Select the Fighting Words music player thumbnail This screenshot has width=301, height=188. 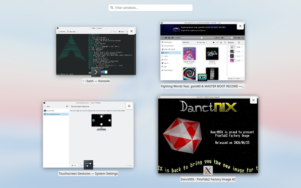coord(202,51)
